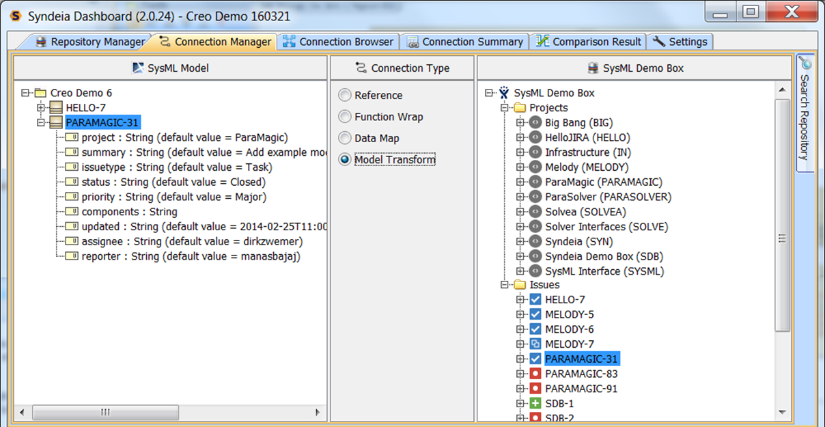
Task: Expand the ParaMagic (PARAMAGIC) project node
Action: click(x=520, y=182)
